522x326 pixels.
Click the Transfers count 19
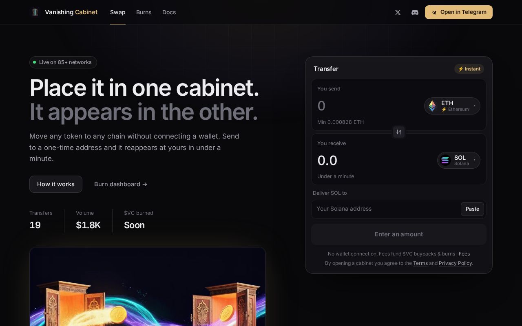[x=35, y=225]
